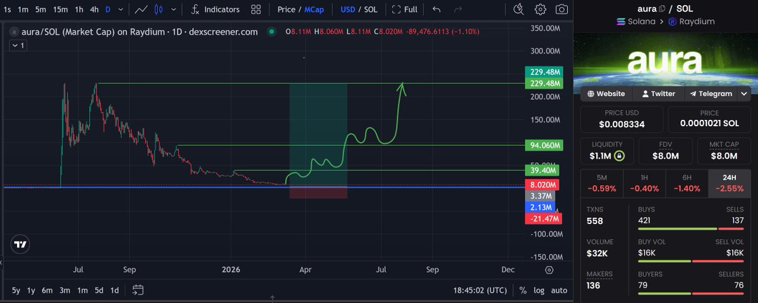Set chart range to 5d
The image size is (758, 303).
99,290
